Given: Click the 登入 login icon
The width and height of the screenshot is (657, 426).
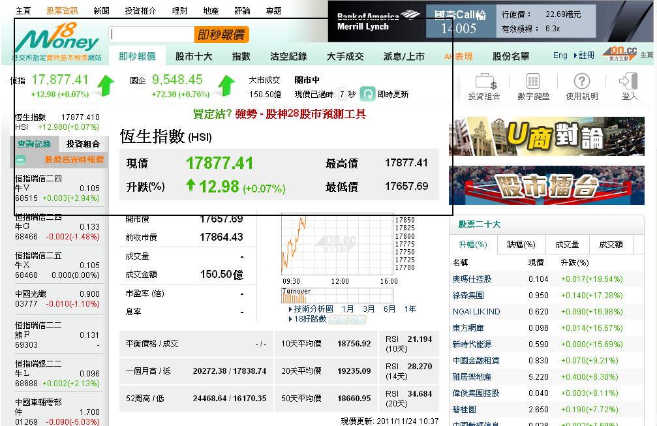Looking at the screenshot, I should 628,80.
